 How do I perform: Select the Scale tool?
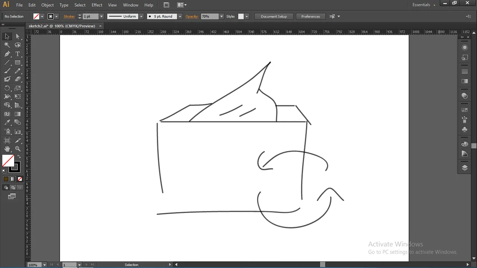(18, 88)
